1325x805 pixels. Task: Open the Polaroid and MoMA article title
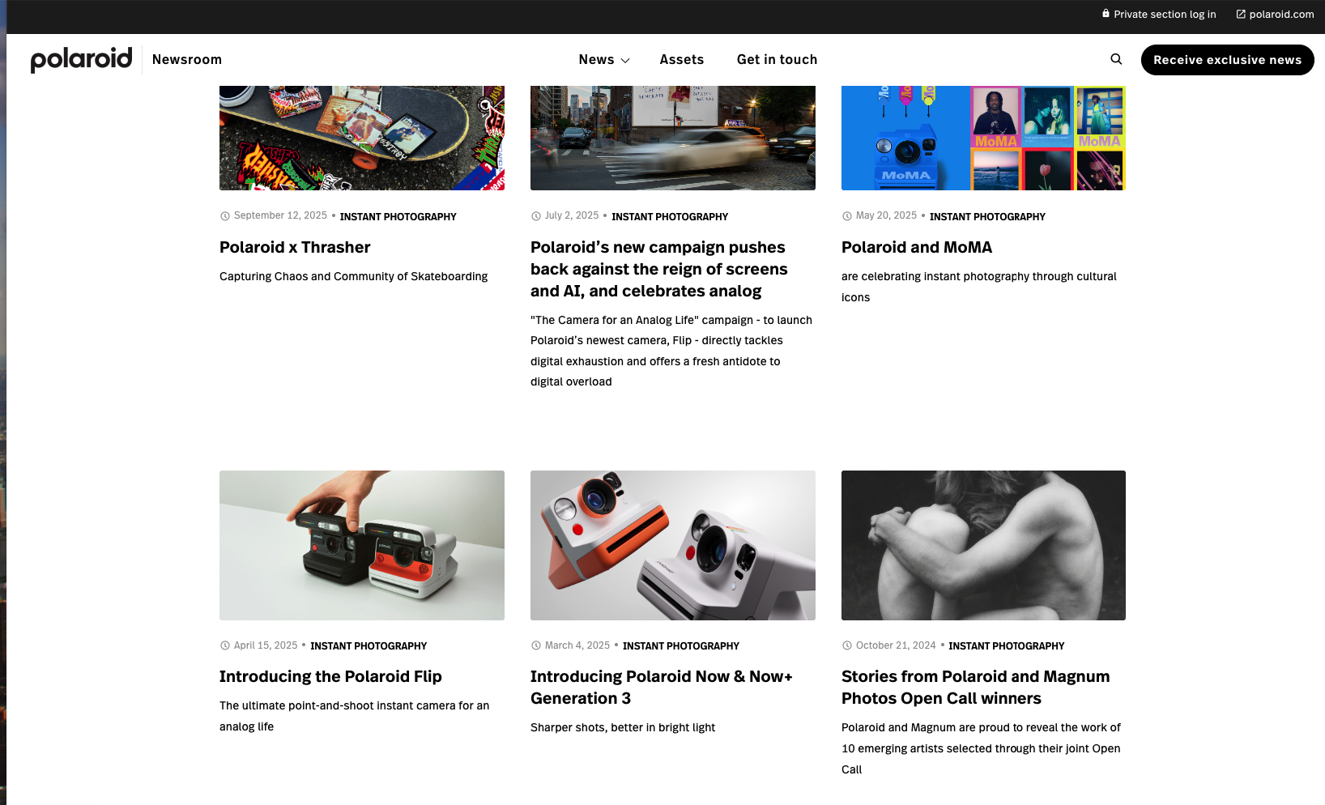coord(917,247)
